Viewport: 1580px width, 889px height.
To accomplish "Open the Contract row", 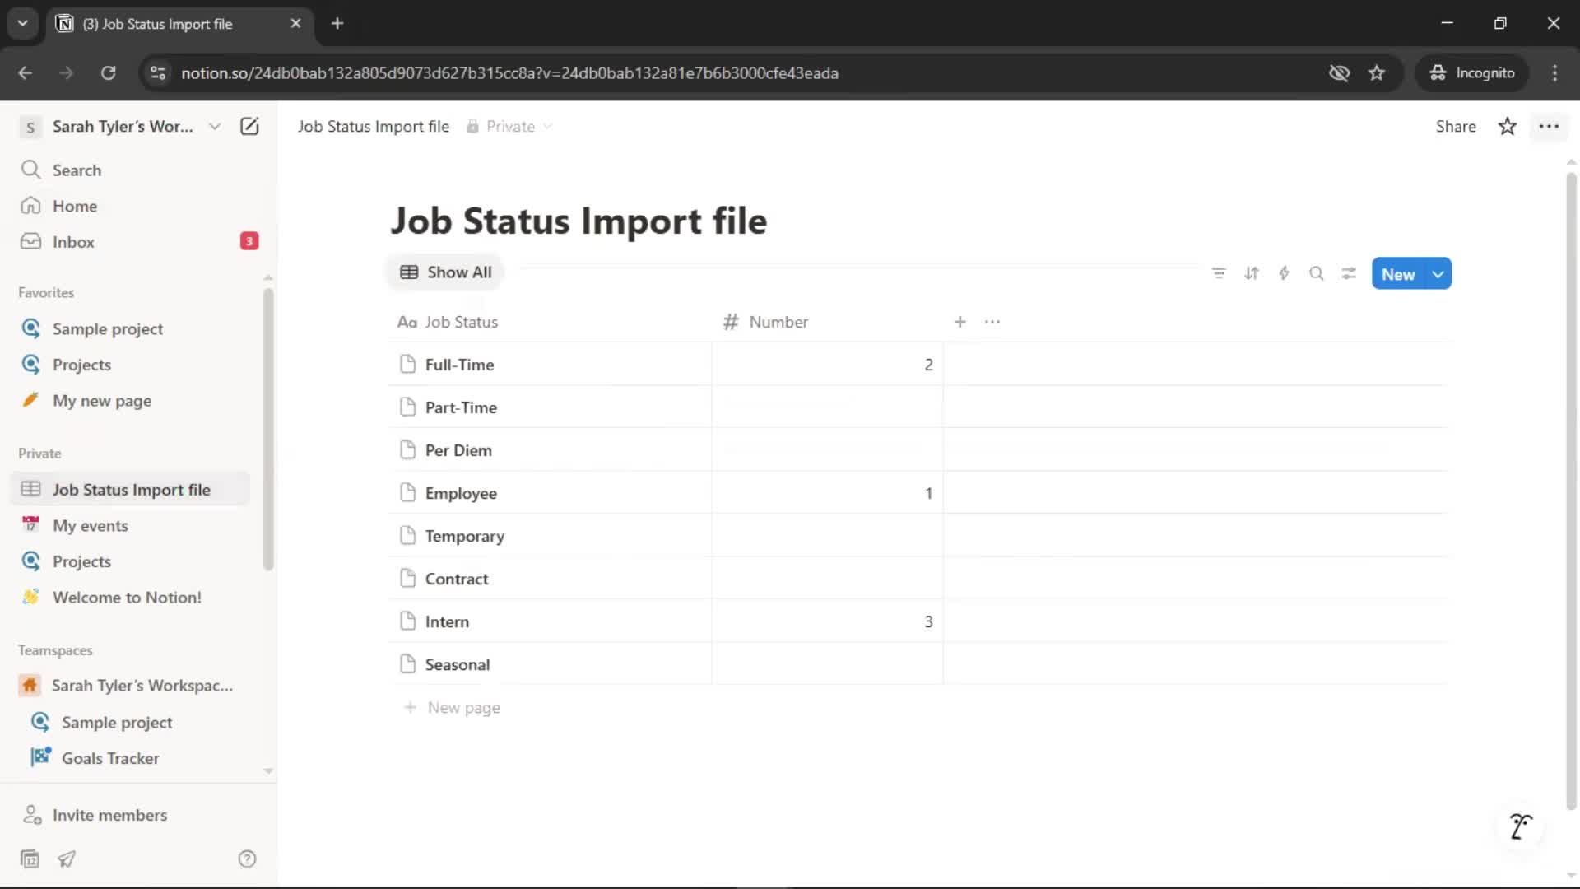I will click(x=457, y=579).
